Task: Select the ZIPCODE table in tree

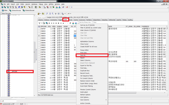Action: click(x=14, y=72)
